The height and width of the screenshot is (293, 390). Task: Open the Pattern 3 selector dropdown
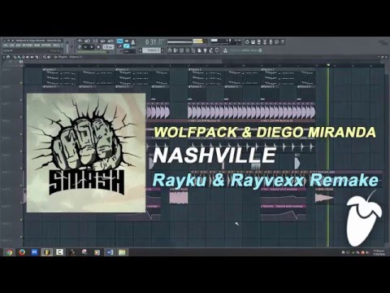(x=152, y=50)
